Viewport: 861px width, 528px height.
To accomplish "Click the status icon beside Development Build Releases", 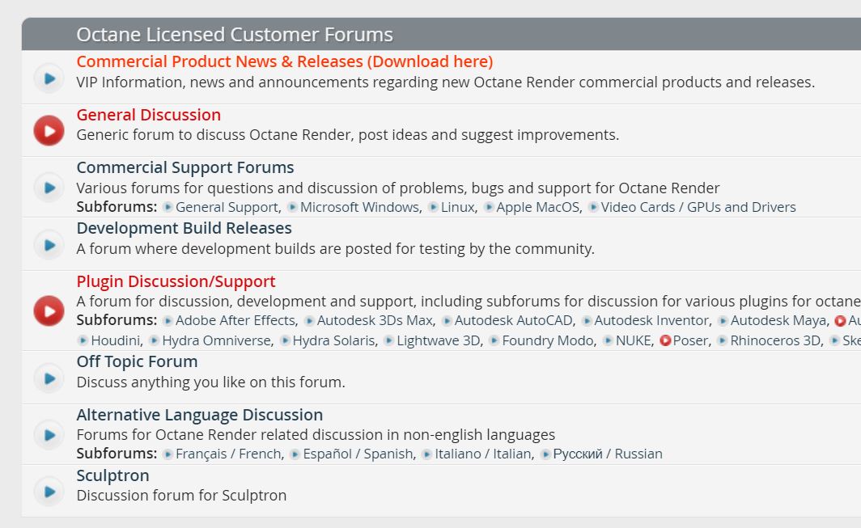I will [49, 244].
